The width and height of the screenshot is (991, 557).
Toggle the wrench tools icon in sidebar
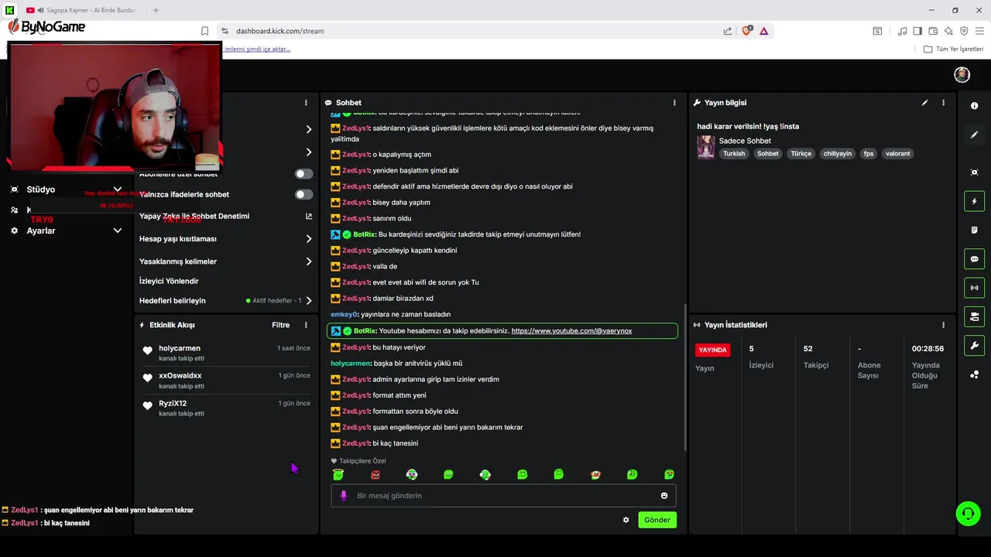974,346
